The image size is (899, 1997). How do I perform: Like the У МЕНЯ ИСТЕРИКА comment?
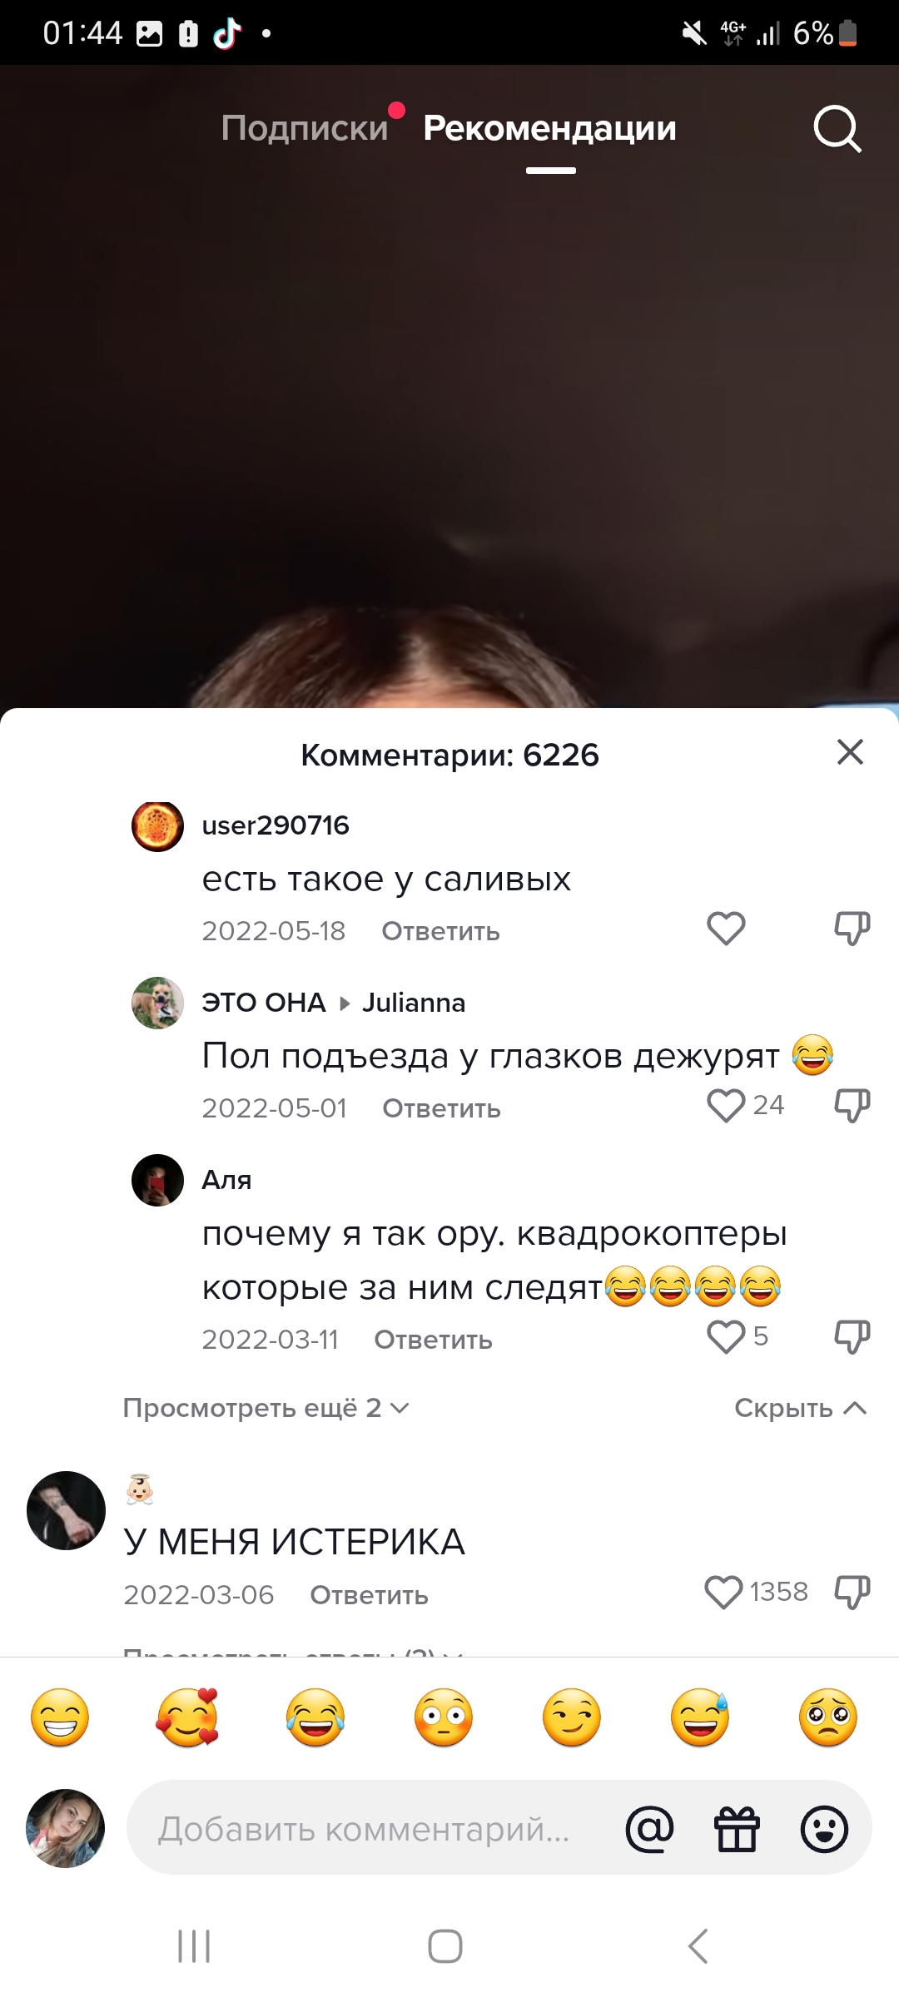723,1593
